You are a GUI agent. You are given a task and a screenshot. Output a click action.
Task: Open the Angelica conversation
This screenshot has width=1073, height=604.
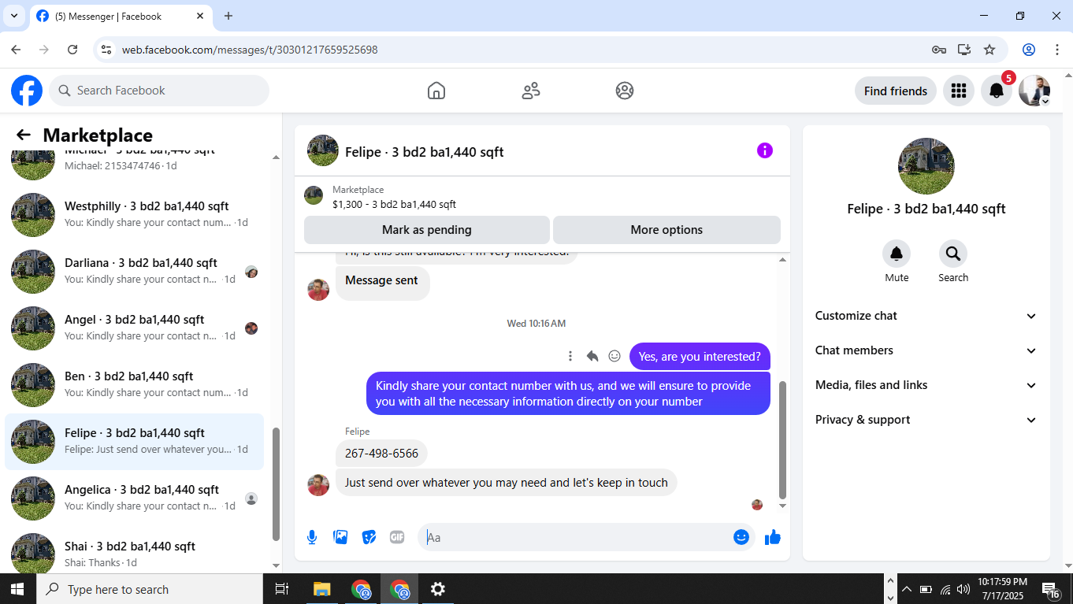point(135,498)
